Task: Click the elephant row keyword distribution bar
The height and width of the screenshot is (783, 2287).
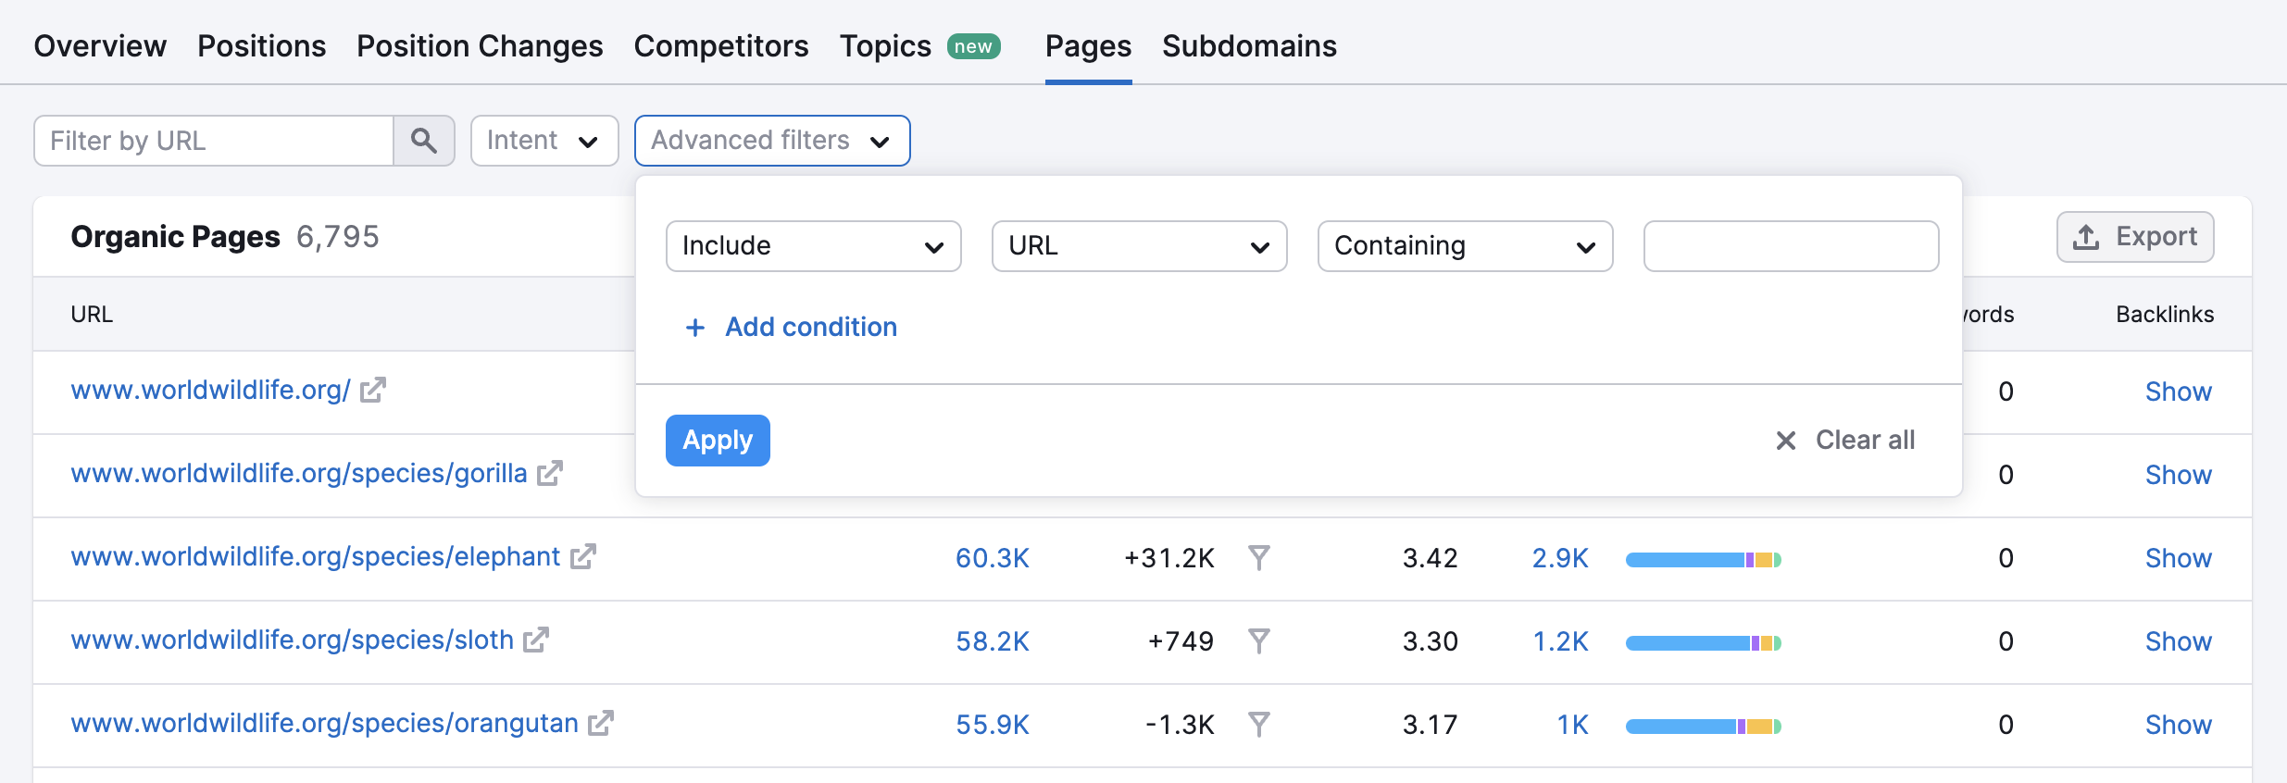Action: click(x=1703, y=559)
